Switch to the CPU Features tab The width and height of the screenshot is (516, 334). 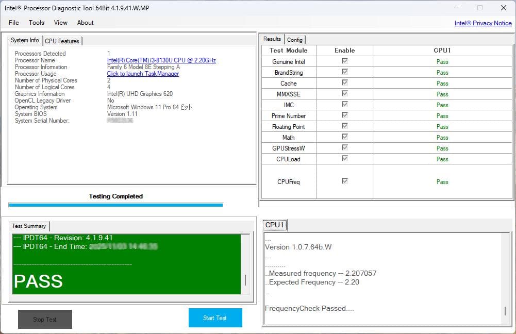point(62,41)
